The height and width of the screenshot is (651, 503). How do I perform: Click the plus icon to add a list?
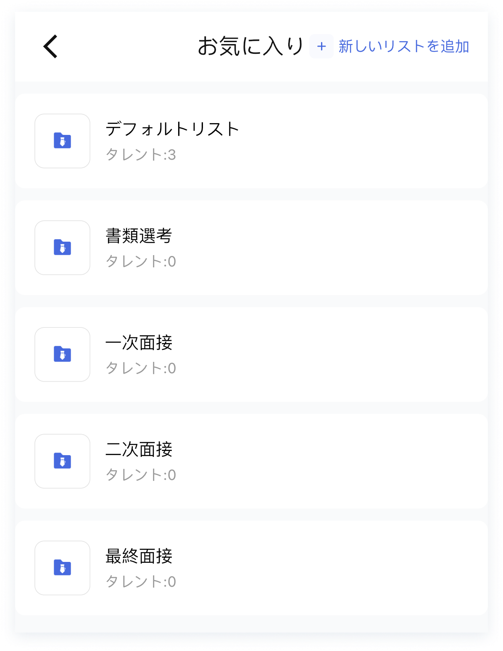(321, 46)
